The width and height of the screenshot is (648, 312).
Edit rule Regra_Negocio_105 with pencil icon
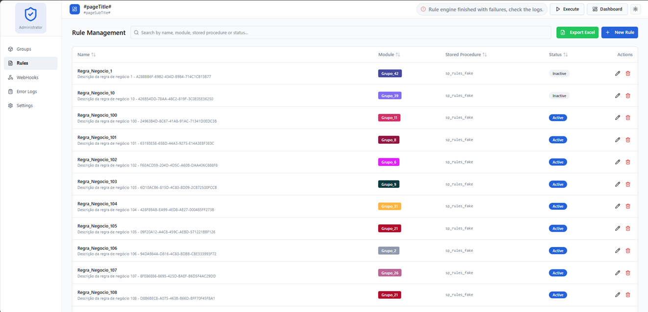(x=618, y=228)
